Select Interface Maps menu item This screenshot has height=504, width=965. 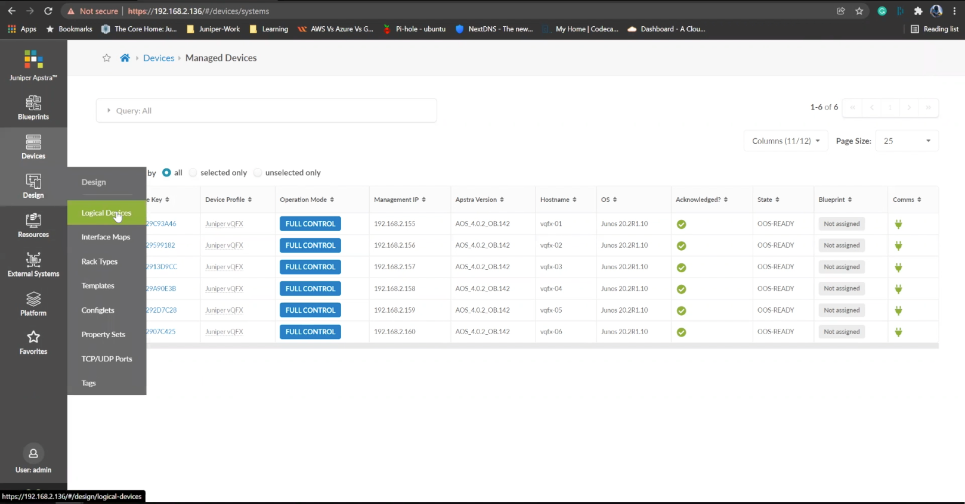(107, 237)
